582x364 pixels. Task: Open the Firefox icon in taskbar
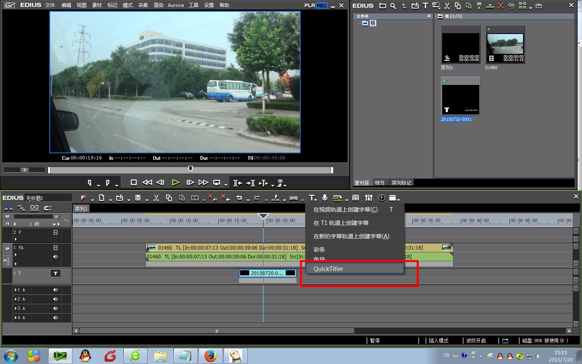click(x=210, y=356)
